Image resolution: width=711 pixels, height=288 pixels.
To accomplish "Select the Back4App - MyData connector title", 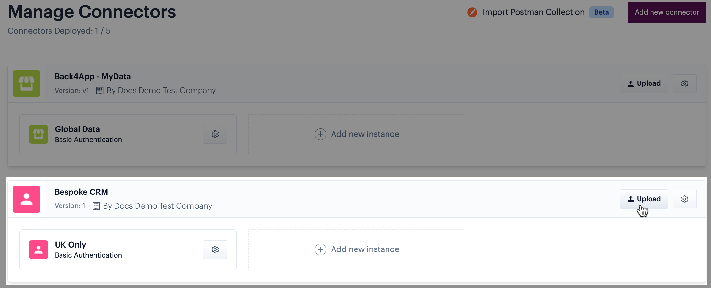I will coord(93,76).
